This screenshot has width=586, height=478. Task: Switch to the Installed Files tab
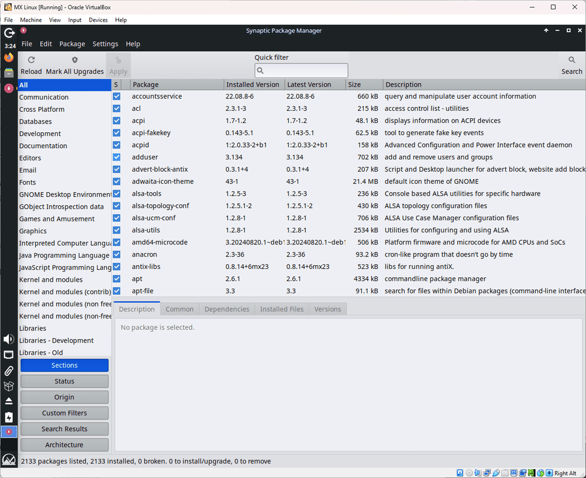pos(282,309)
